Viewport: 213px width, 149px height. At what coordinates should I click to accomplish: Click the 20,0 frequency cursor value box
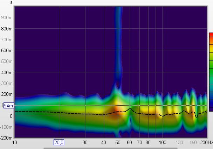[x=59, y=142]
